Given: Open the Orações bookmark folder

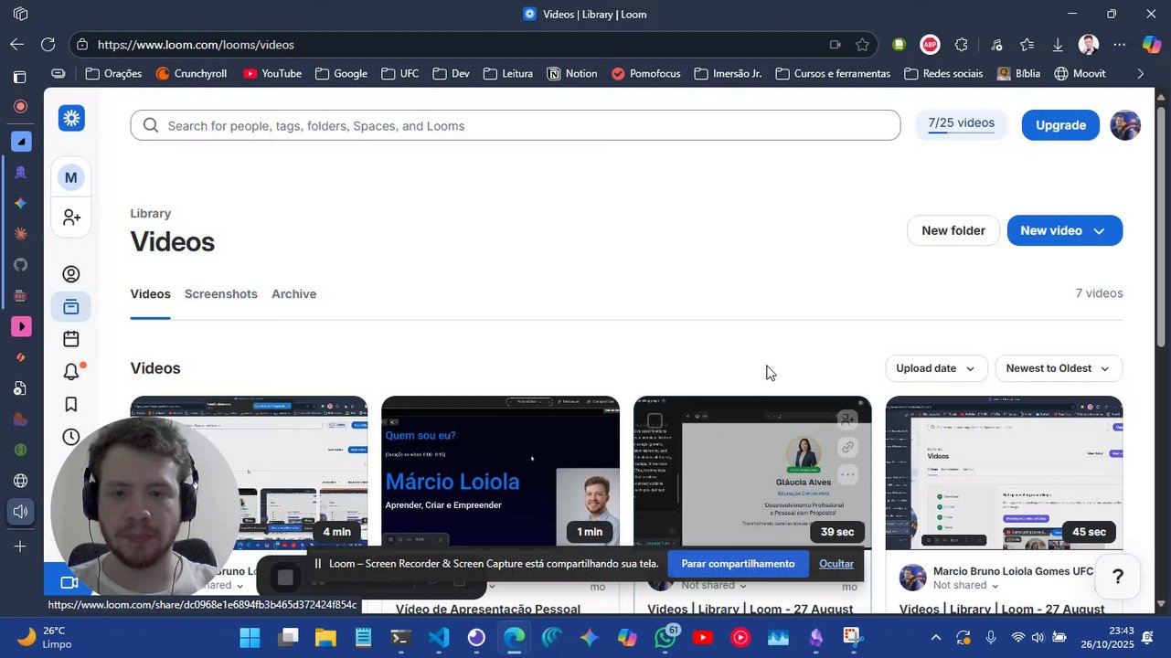Looking at the screenshot, I should coord(113,74).
